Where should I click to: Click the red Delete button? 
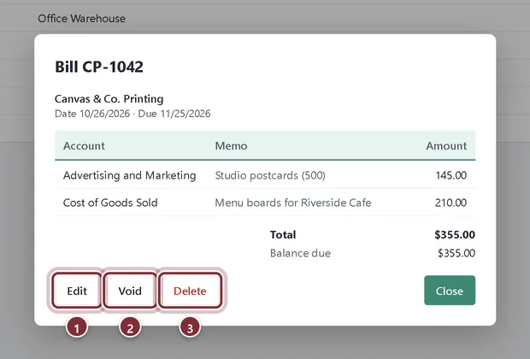pos(190,291)
